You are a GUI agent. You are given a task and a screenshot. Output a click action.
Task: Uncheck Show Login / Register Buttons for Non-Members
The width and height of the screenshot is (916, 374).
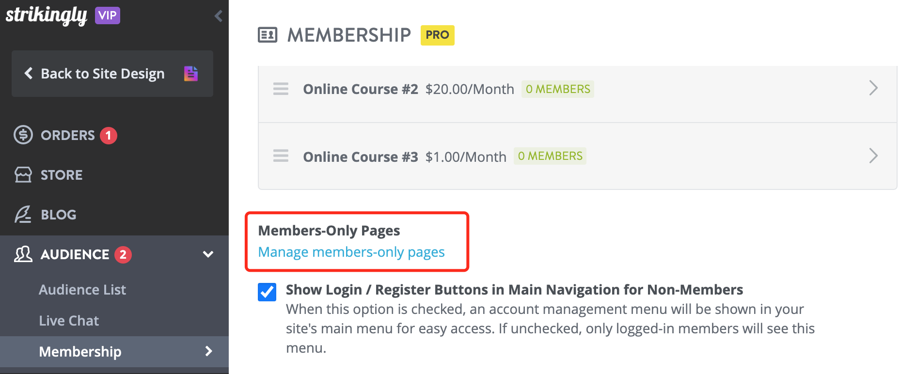(x=267, y=292)
